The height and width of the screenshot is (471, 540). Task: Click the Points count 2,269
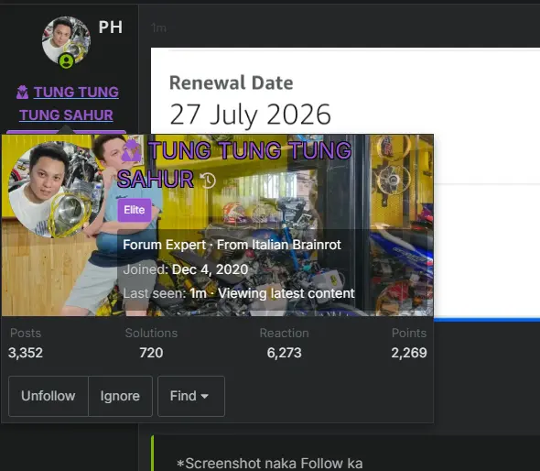point(409,353)
